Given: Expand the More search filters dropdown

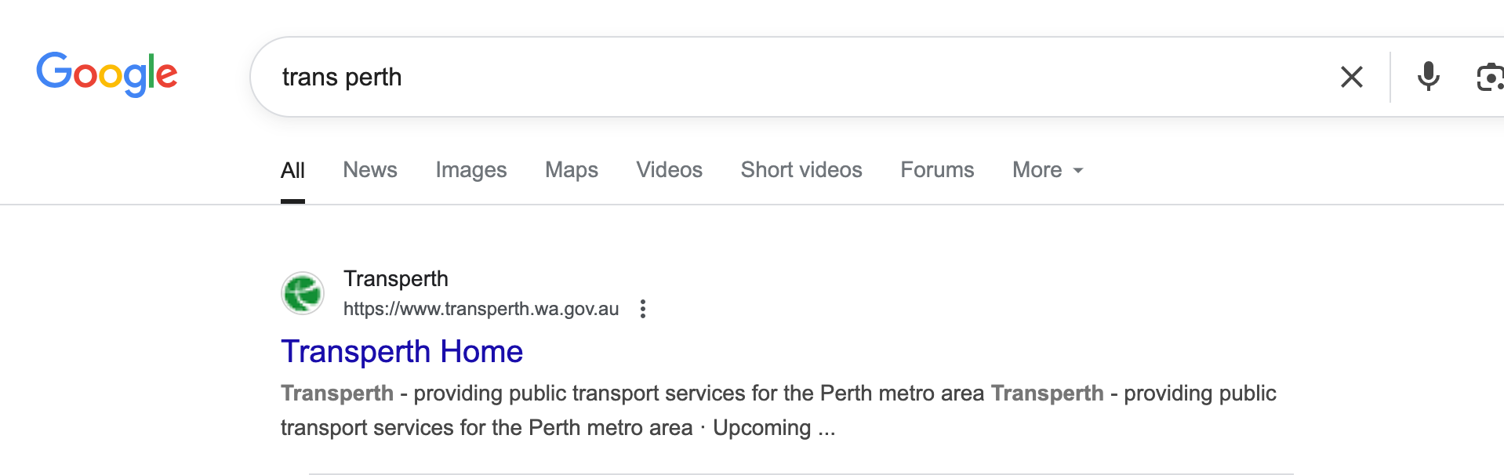Looking at the screenshot, I should [x=1047, y=170].
